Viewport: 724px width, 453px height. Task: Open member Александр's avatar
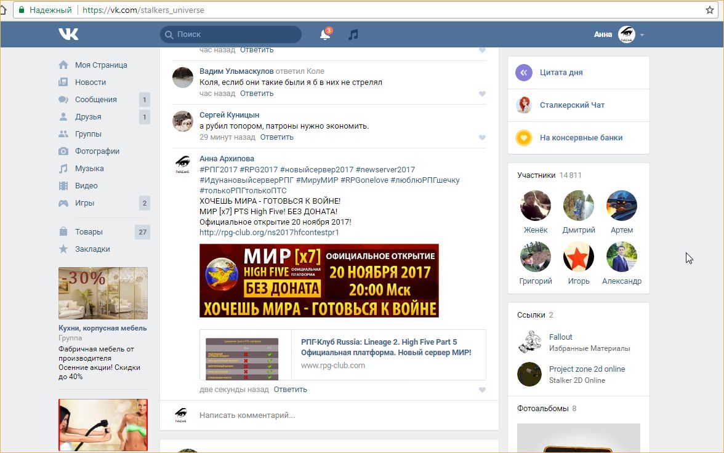tap(622, 257)
